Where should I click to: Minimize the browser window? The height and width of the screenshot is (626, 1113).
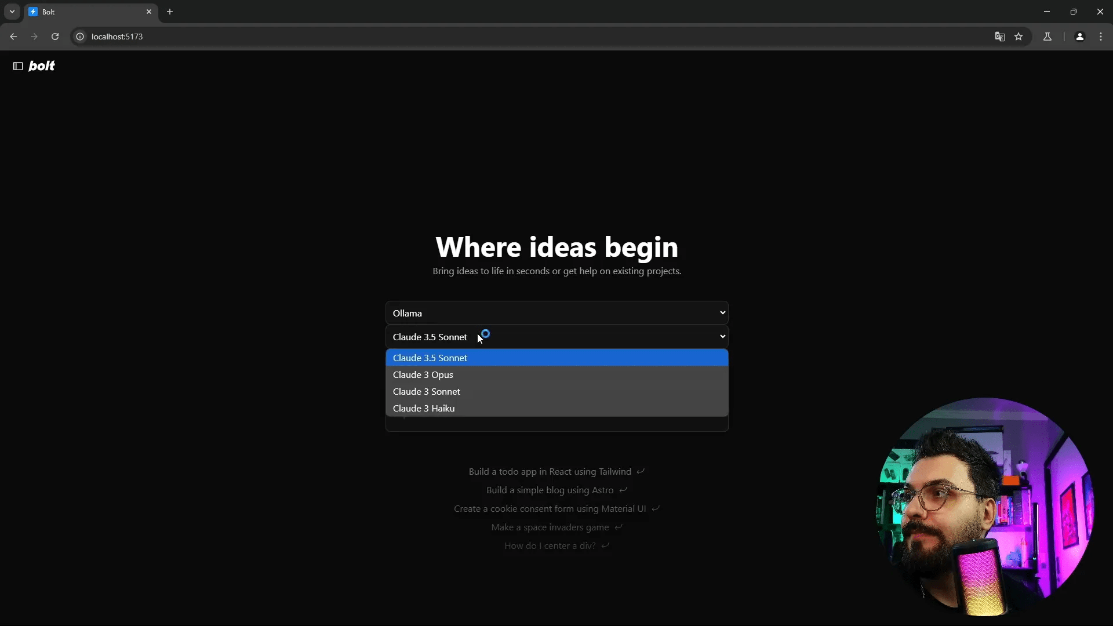pos(1046,12)
